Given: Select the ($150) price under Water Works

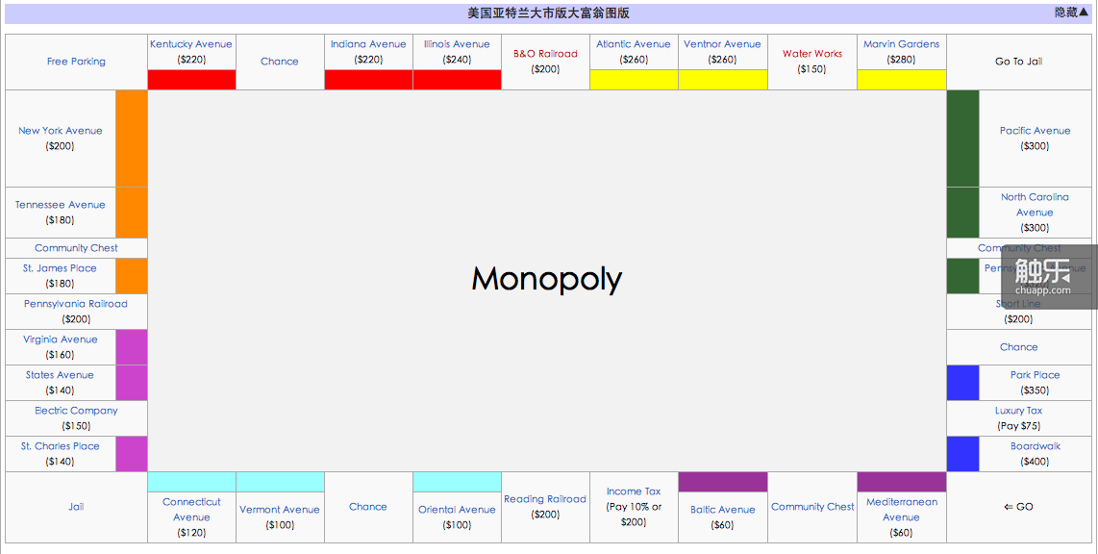Looking at the screenshot, I should point(812,69).
